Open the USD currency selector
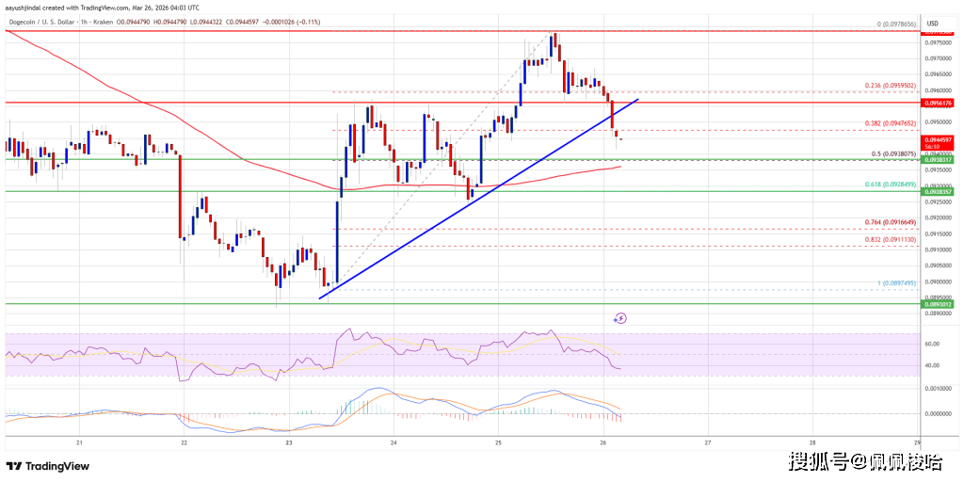 coord(934,23)
